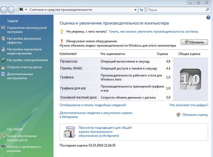Click the red exclamation warning icon
Viewport: 213px width, 157px height.
pyautogui.click(x=62, y=41)
